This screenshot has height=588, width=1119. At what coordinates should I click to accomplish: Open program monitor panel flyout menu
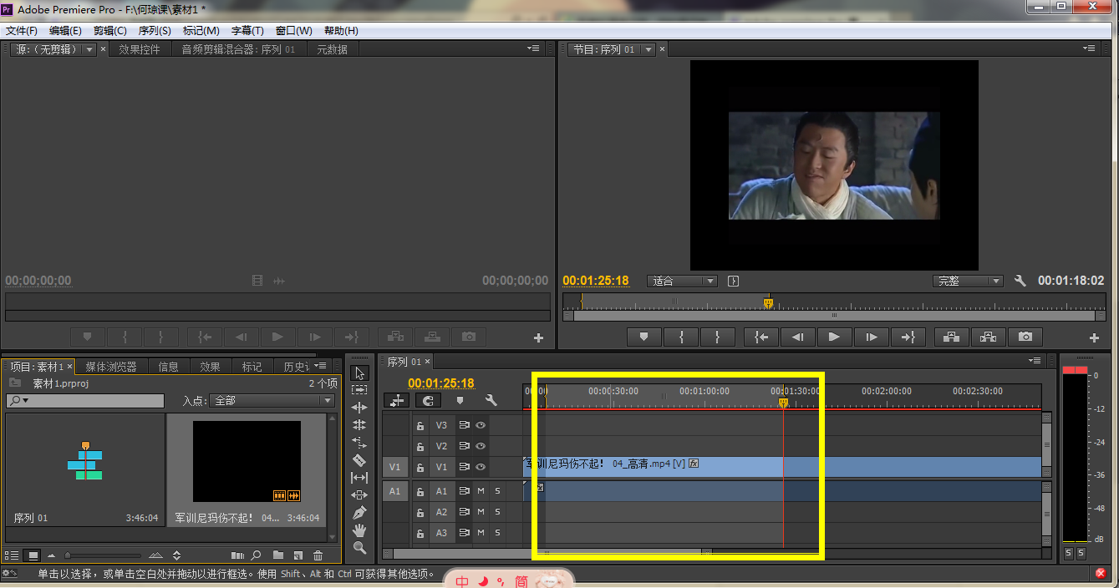click(x=1089, y=48)
